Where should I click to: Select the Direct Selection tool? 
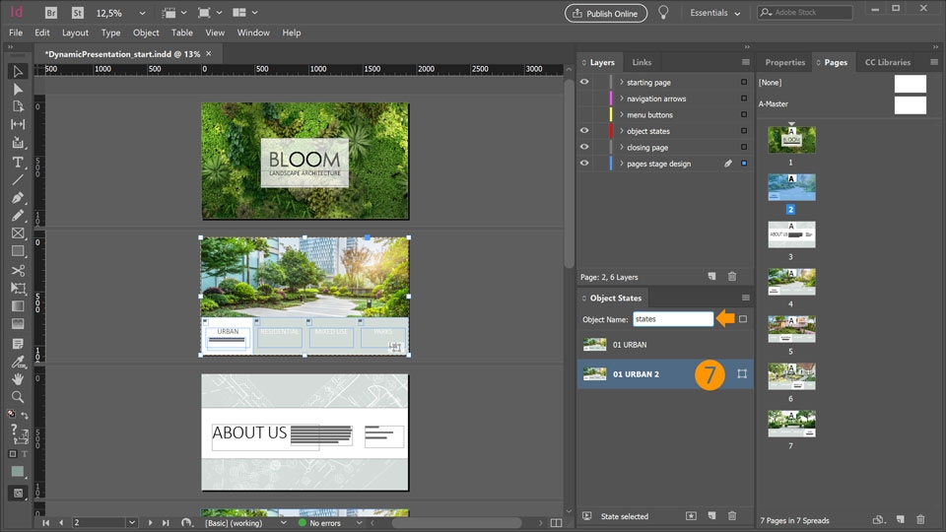pos(18,90)
